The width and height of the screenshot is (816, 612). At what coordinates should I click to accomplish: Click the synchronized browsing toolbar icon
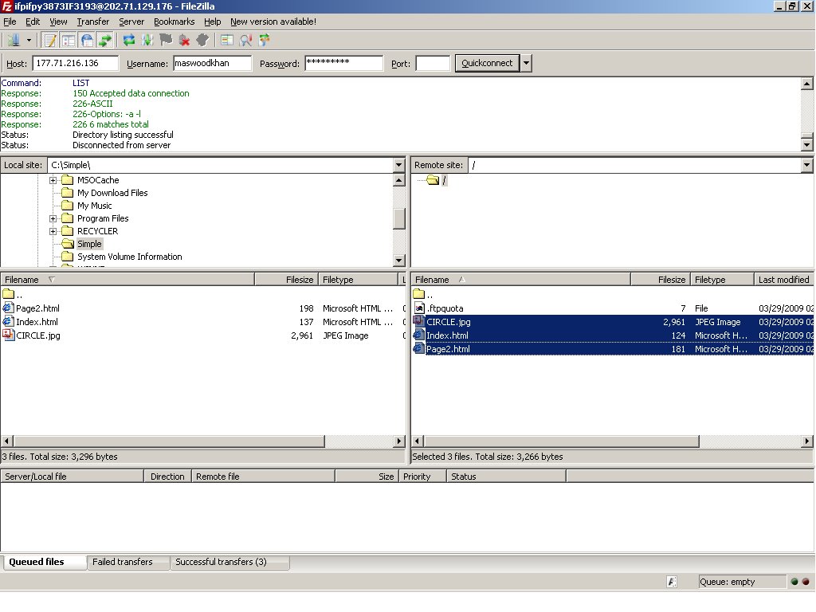(x=265, y=40)
